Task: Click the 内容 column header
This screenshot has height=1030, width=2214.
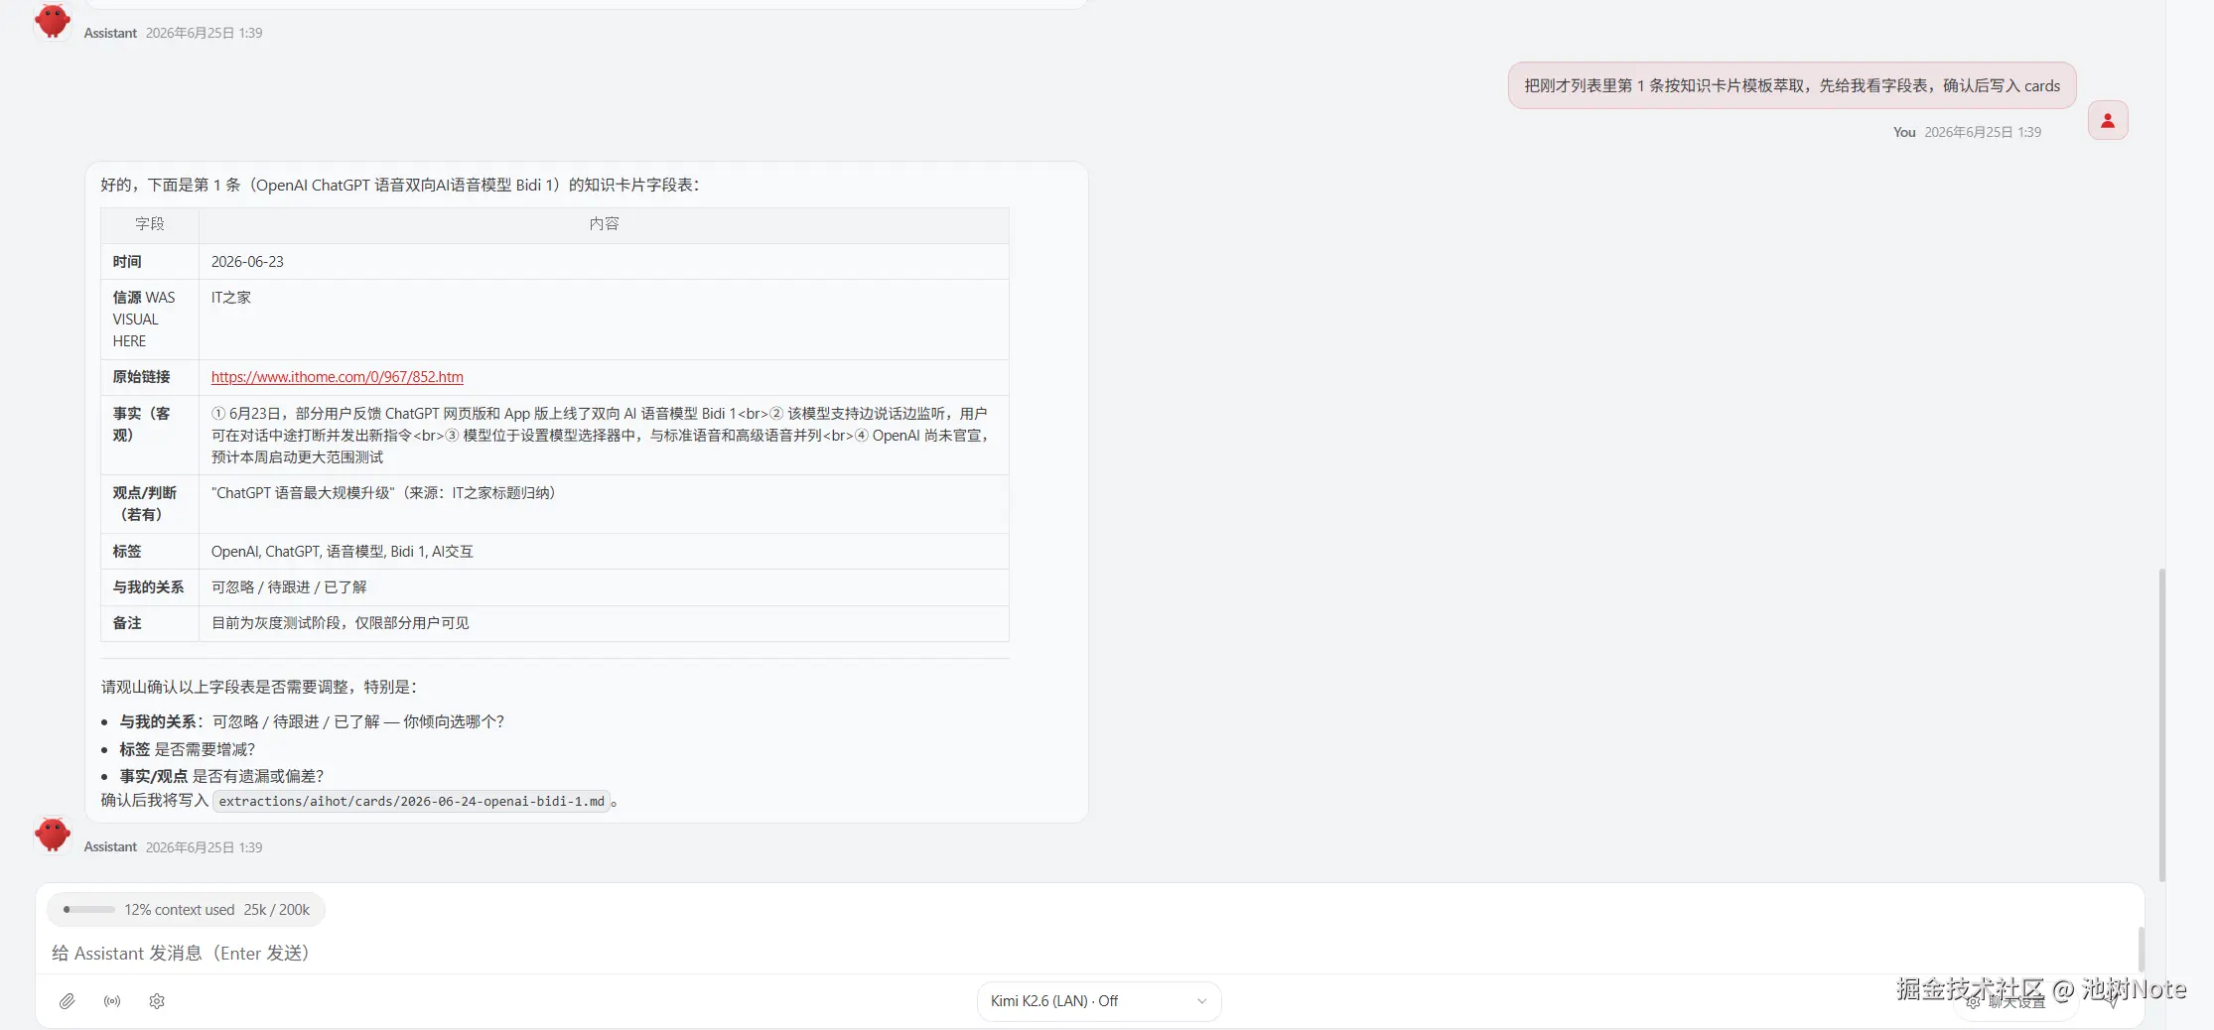Action: [x=604, y=224]
